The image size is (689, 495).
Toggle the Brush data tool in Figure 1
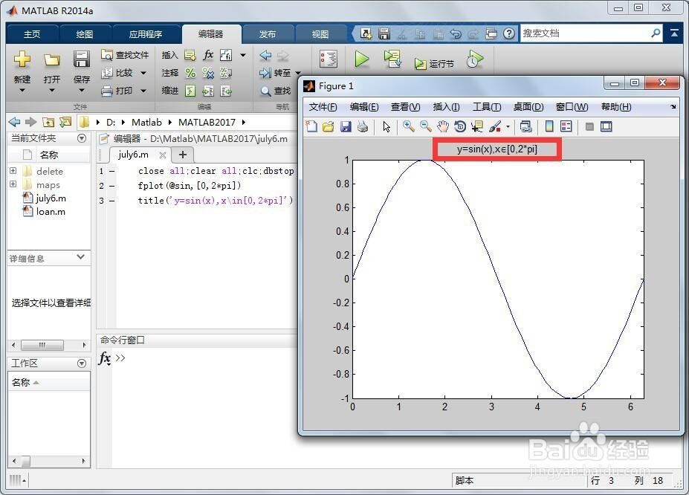[x=495, y=127]
